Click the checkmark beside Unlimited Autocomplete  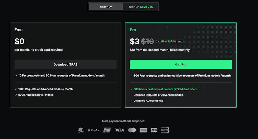pyautogui.click(x=131, y=101)
